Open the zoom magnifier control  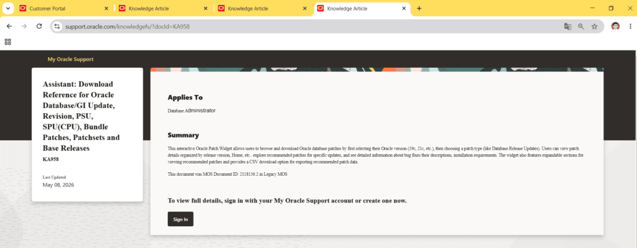pyautogui.click(x=581, y=26)
